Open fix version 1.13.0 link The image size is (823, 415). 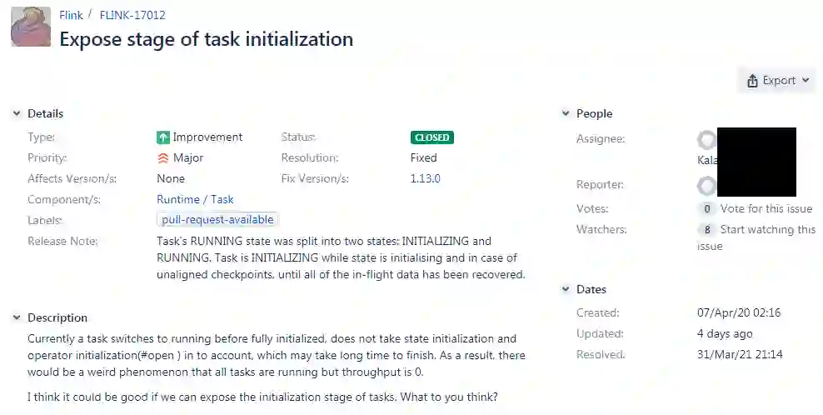tap(425, 178)
